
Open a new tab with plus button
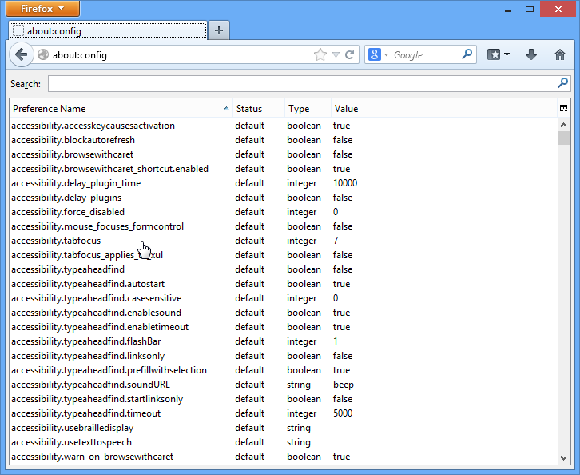pyautogui.click(x=219, y=30)
